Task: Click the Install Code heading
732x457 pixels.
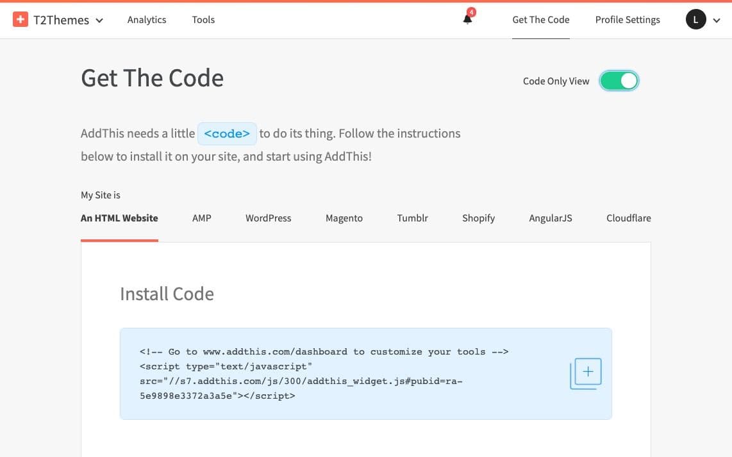Action: coord(167,294)
